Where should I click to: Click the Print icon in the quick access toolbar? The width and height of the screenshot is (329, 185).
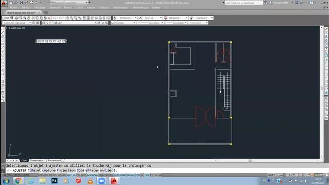point(31,2)
